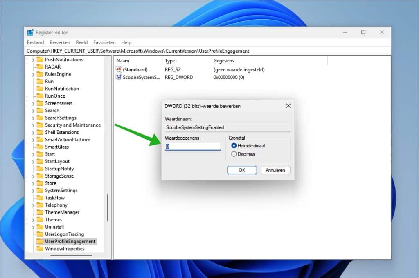
Task: Click the tree pane vertical scrollbar
Action: point(108,208)
